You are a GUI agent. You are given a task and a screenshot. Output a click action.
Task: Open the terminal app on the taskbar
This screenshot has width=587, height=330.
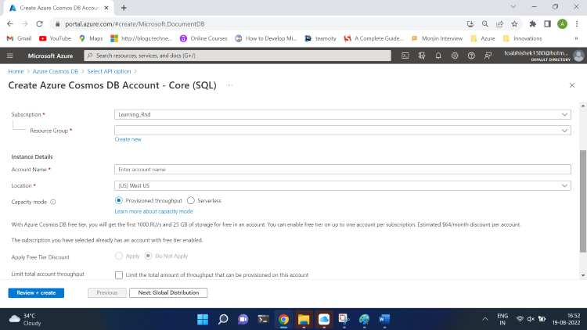pyautogui.click(x=263, y=319)
